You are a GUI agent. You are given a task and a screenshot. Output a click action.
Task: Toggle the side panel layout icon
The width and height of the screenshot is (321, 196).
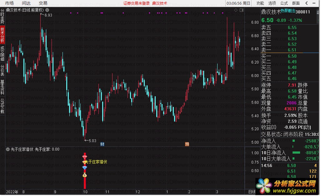point(242,10)
